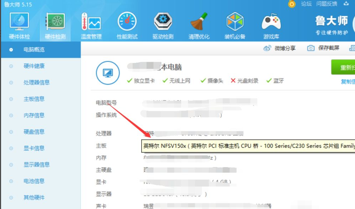Open the 论坛 forum link

(306, 4)
